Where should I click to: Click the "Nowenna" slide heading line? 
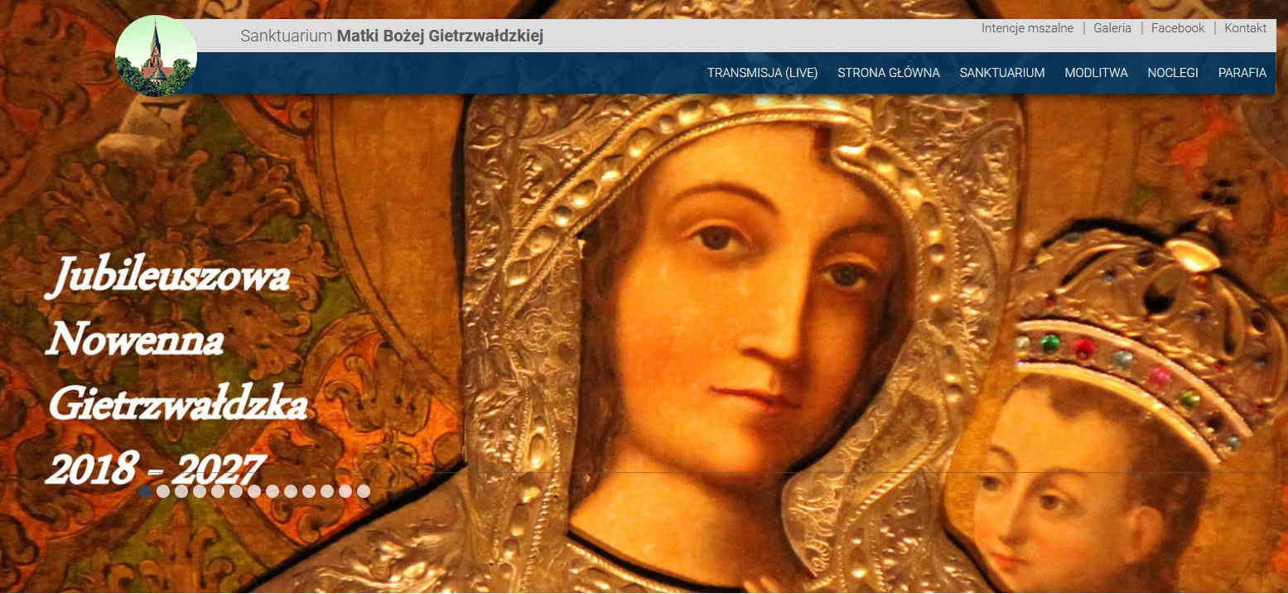(x=135, y=340)
